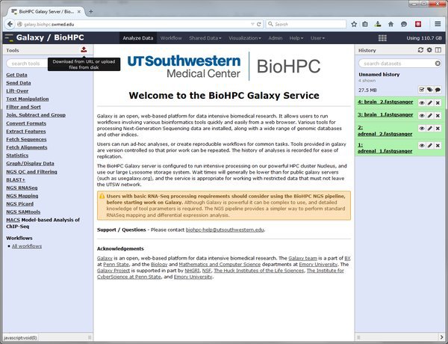Image resolution: width=448 pixels, height=344 pixels.
Task: Go back with the browser back arrow
Action: click(x=10, y=24)
